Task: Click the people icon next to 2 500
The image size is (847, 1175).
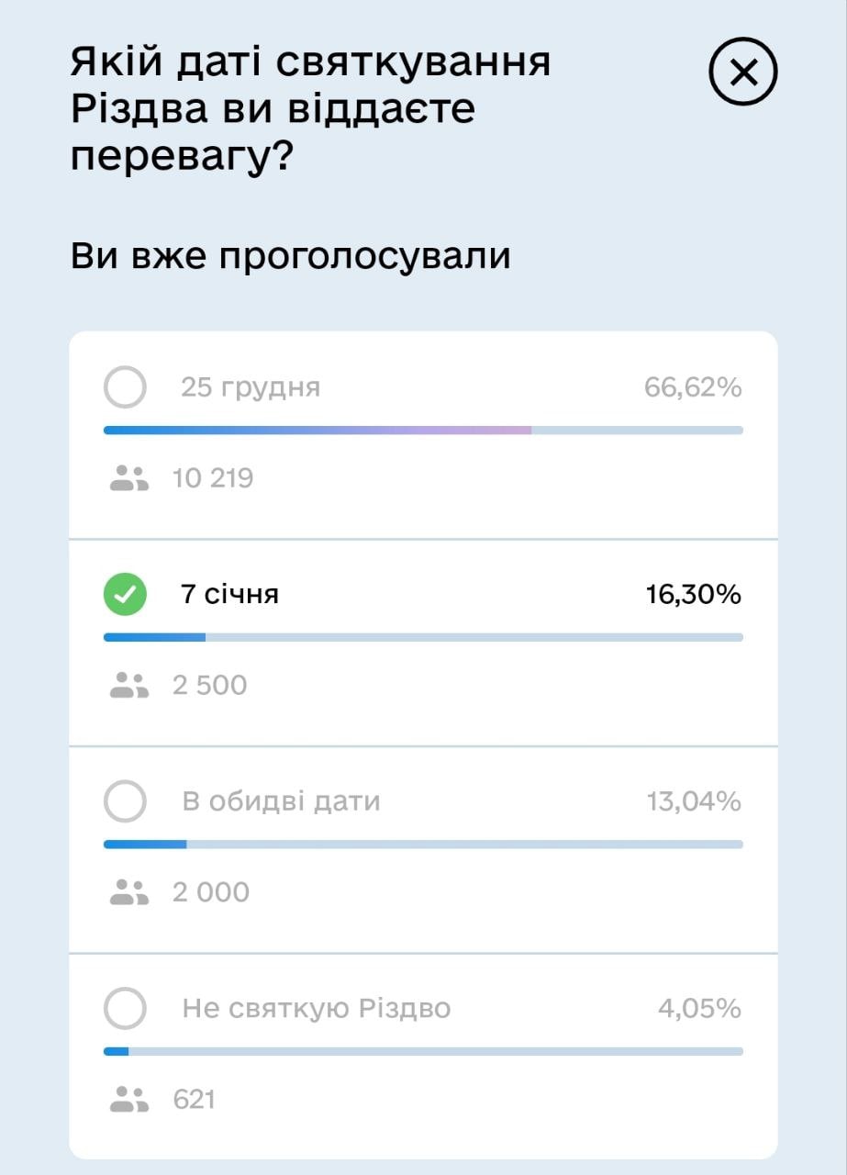Action: pyautogui.click(x=129, y=685)
